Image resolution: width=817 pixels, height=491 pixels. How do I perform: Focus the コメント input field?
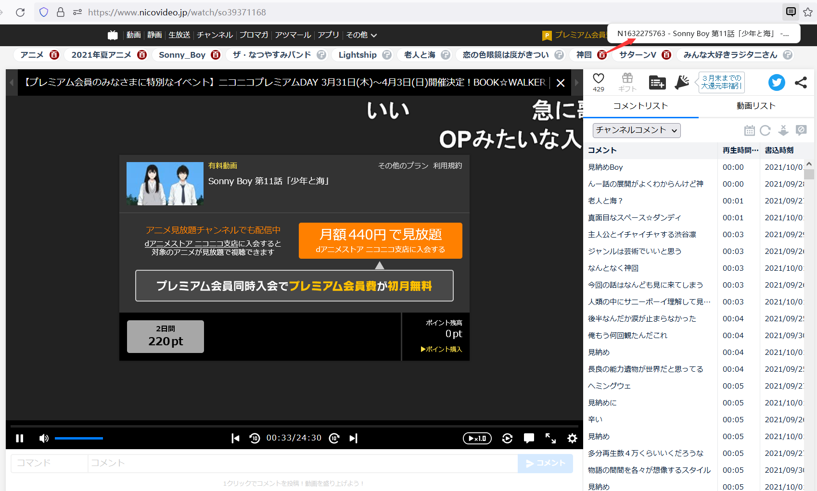coord(303,463)
